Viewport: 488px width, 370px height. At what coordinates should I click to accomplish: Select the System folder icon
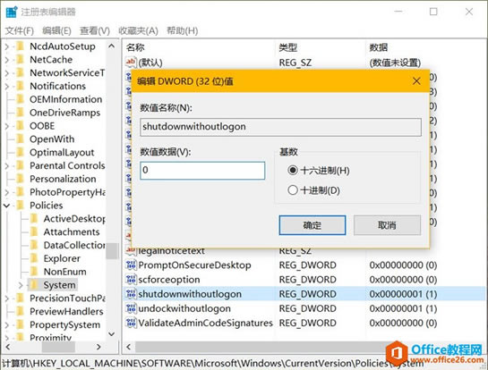(34, 284)
